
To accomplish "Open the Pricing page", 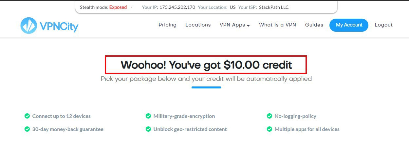I will coord(167,25).
